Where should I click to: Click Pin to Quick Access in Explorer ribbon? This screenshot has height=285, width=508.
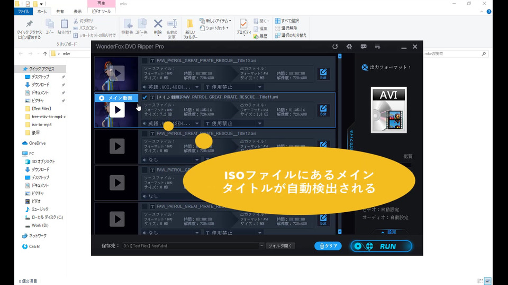[29, 30]
